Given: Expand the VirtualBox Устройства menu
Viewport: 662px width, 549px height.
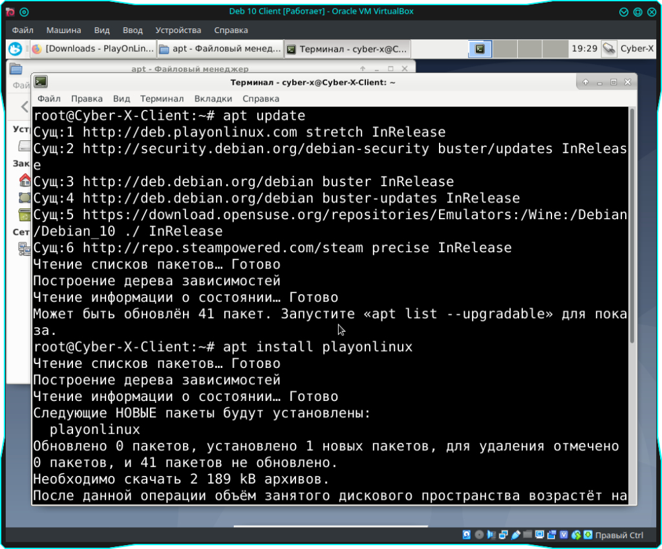Looking at the screenshot, I should pyautogui.click(x=178, y=30).
